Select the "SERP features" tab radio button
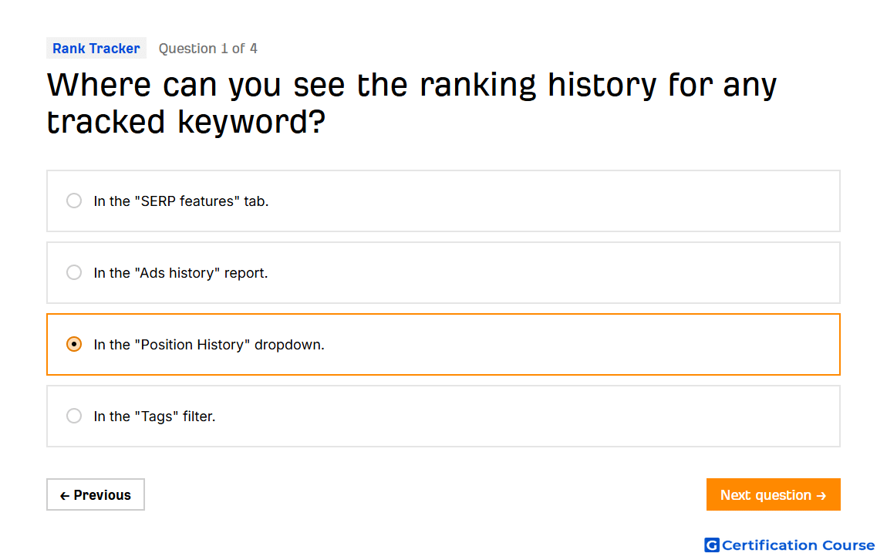 click(74, 201)
